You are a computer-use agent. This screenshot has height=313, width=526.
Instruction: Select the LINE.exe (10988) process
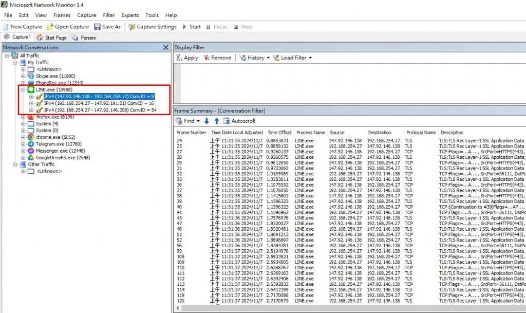tap(54, 89)
